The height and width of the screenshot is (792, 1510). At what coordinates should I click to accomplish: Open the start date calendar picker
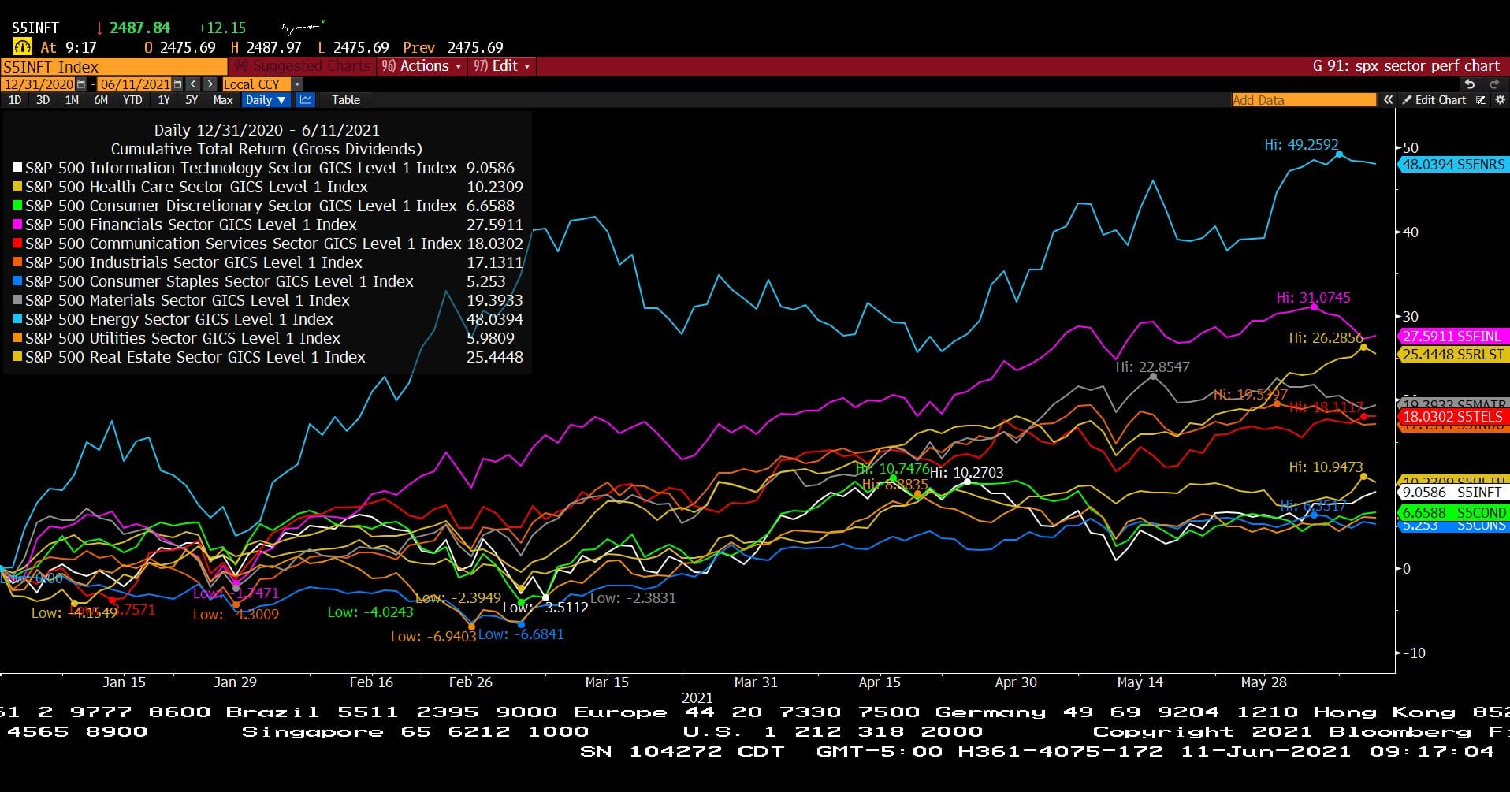81,84
